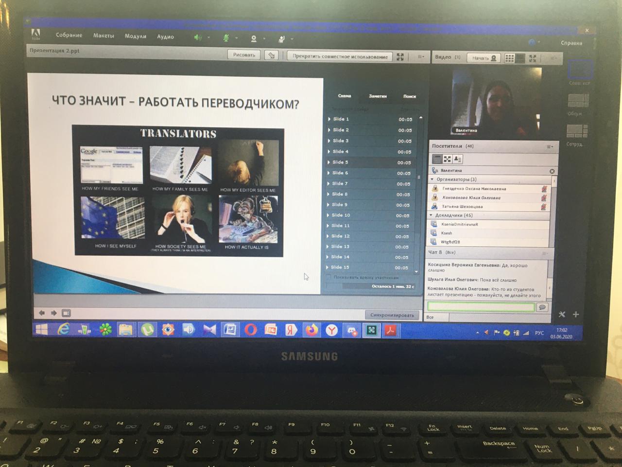
Task: Open Adobe Acrobat from the taskbar
Action: click(390, 331)
